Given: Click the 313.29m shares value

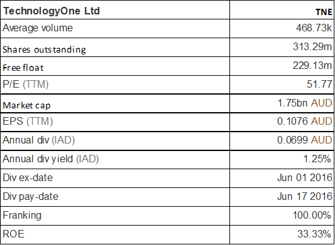Looking at the screenshot, I should point(312,46).
